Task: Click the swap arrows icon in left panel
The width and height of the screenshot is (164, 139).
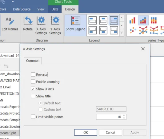Action: pyautogui.click(x=6, y=66)
